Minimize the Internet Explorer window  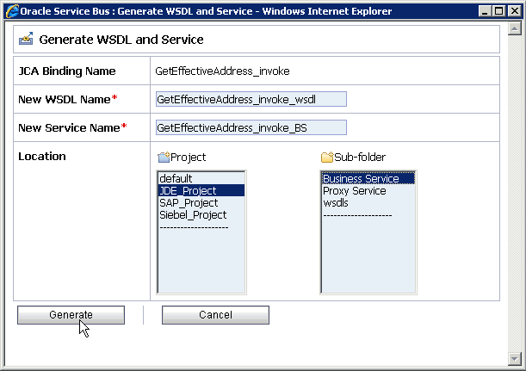pos(485,11)
